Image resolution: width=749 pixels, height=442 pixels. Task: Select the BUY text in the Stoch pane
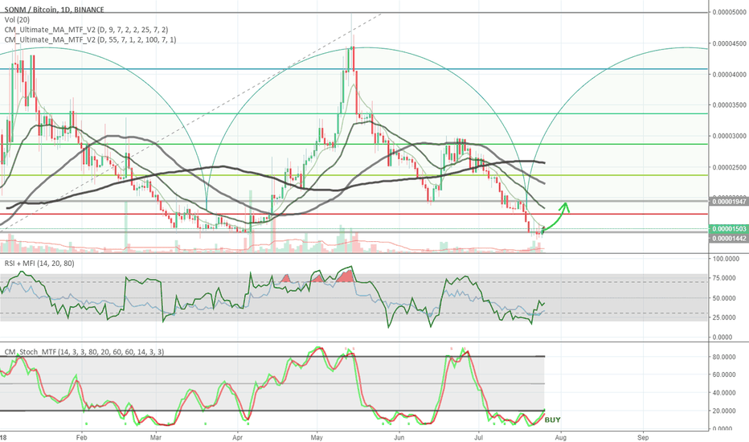(x=553, y=420)
